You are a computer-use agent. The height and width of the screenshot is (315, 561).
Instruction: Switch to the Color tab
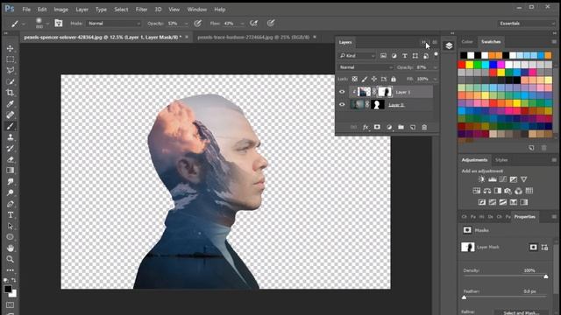(467, 42)
